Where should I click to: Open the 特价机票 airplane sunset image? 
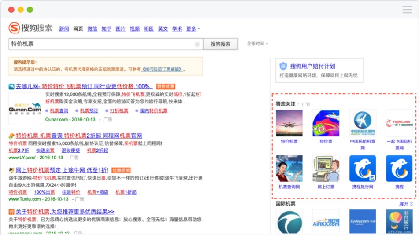click(289, 123)
